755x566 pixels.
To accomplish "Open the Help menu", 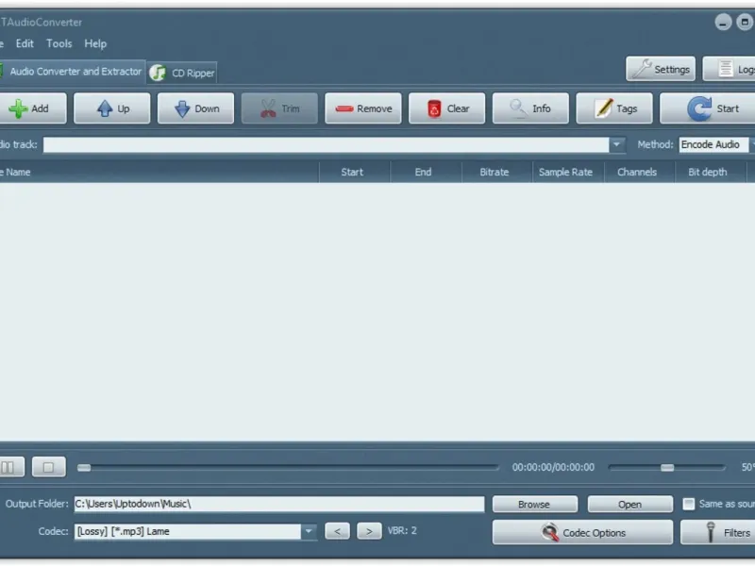I will [95, 43].
